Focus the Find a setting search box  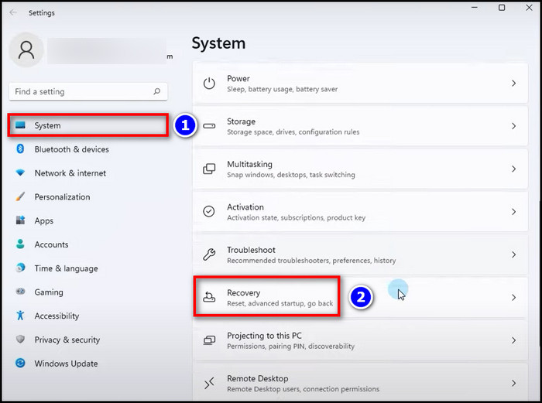point(88,91)
